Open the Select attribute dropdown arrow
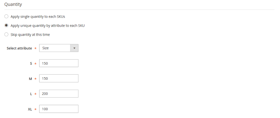280x118 pixels. (x=74, y=48)
